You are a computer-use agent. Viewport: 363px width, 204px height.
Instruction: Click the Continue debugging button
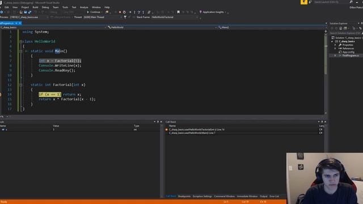[x=94, y=12]
